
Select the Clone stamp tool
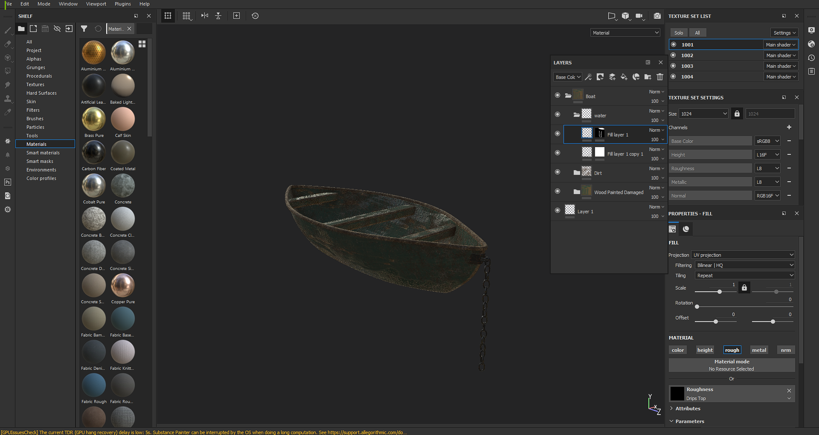pos(8,99)
